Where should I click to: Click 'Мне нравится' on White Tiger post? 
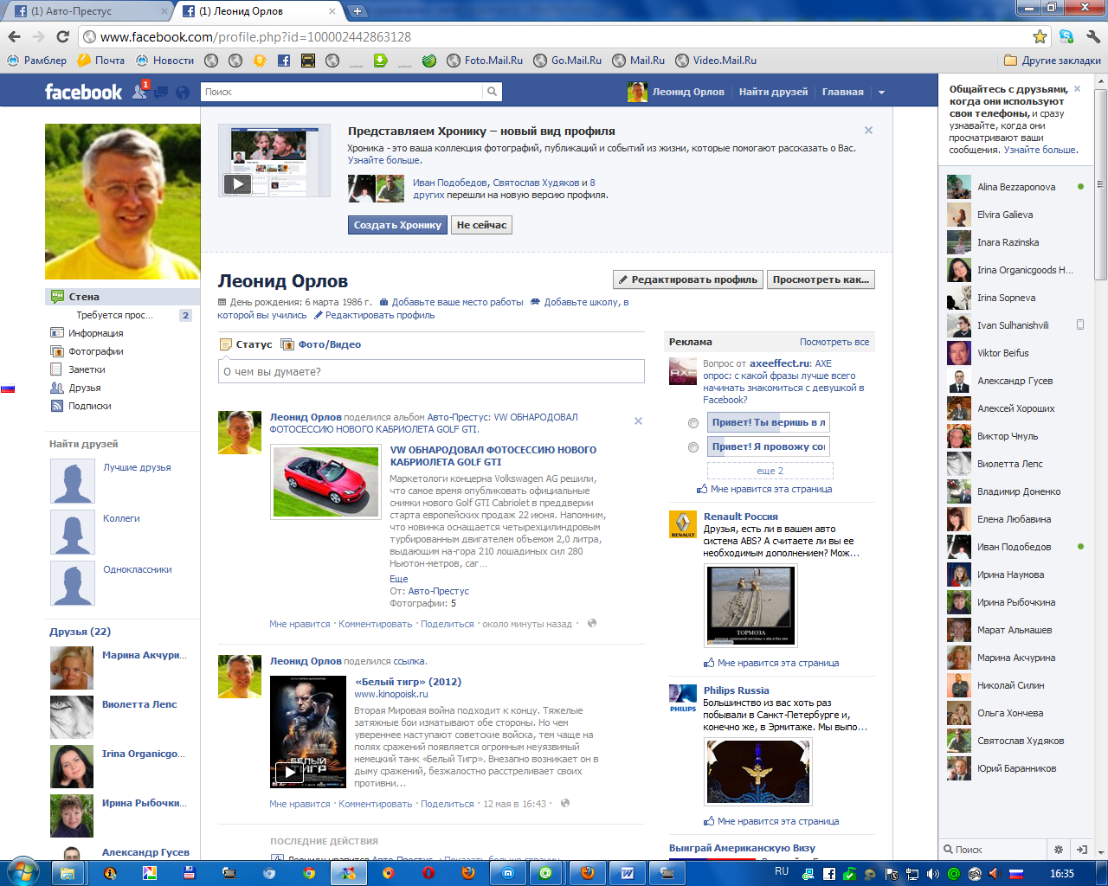[x=300, y=804]
